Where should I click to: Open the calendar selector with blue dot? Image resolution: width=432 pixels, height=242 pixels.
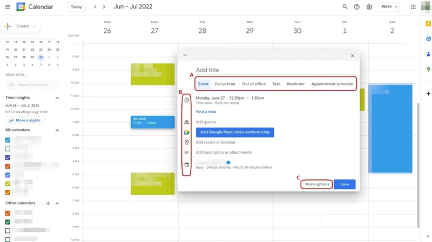213,162
